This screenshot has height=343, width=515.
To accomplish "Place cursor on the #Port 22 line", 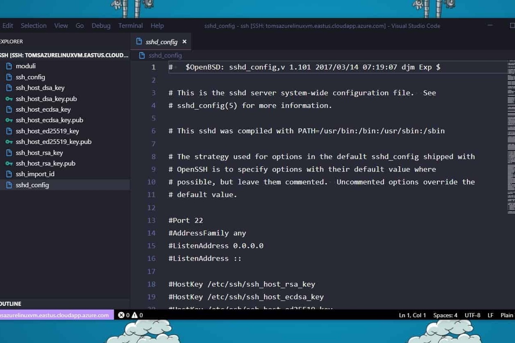I will [186, 220].
